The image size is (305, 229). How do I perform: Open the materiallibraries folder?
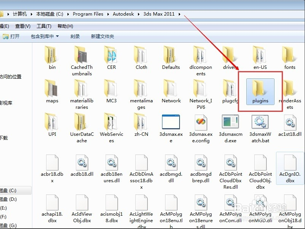click(x=82, y=94)
